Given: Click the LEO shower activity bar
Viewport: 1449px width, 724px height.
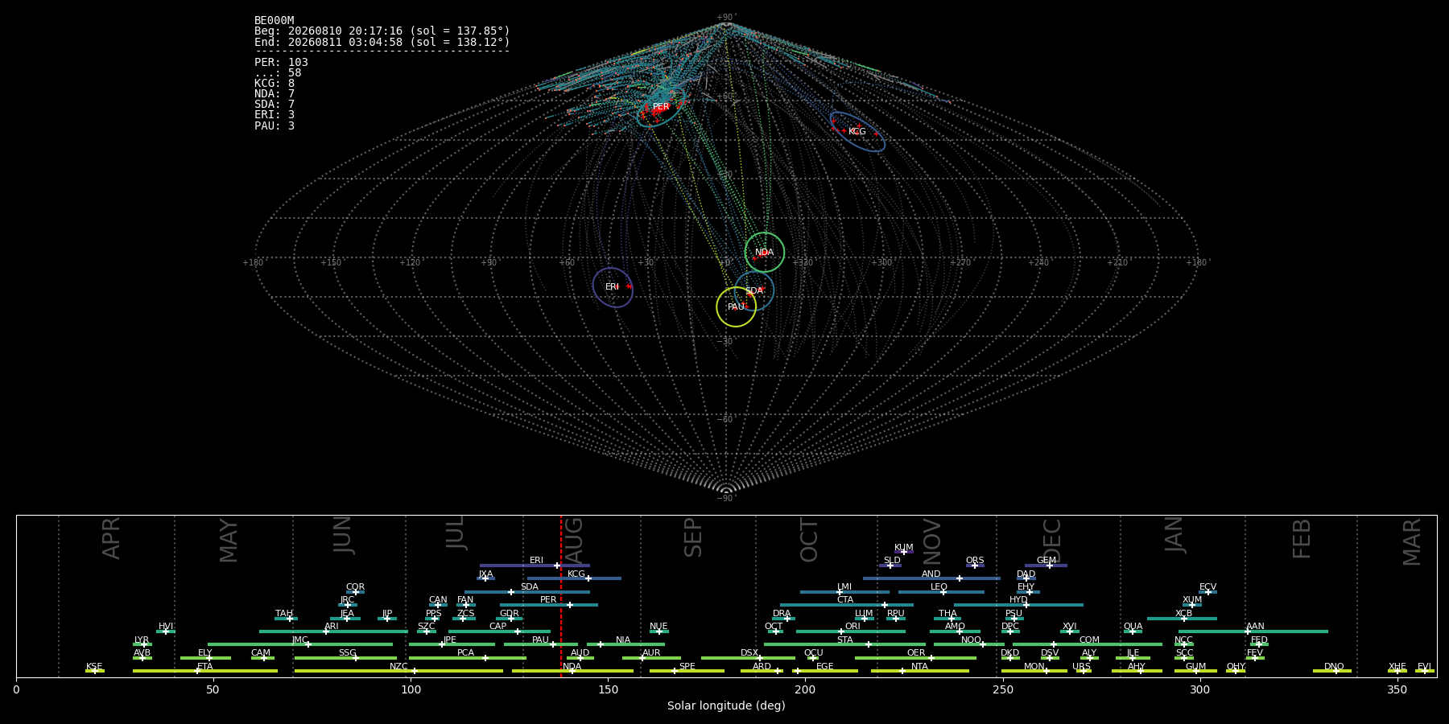Looking at the screenshot, I should 941,592.
